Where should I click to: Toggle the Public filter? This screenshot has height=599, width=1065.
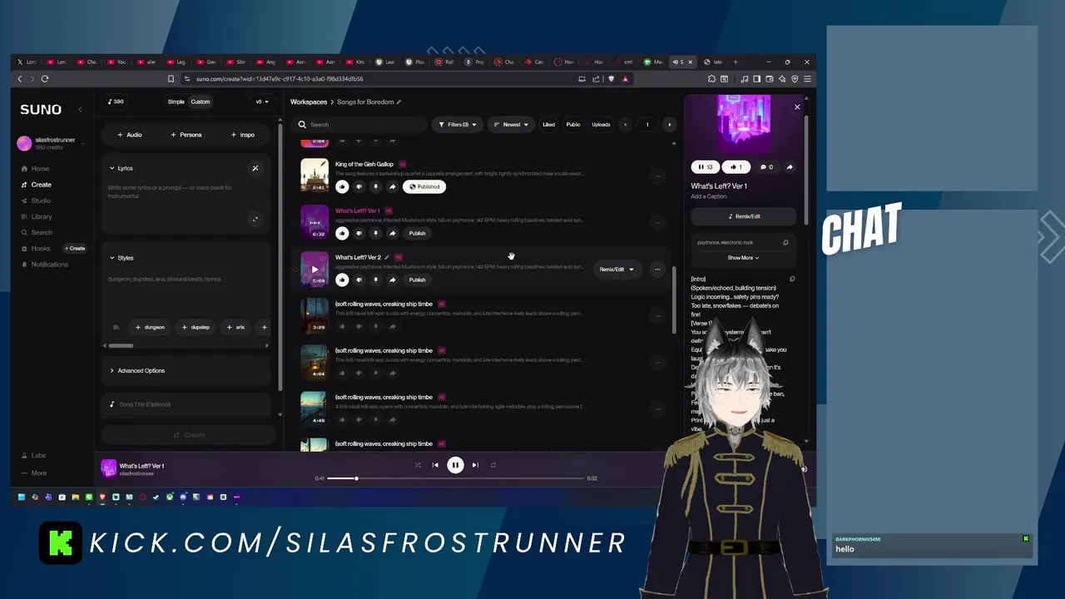pyautogui.click(x=573, y=125)
